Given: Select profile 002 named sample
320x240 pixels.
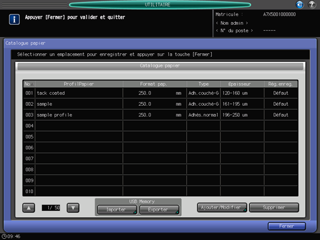Looking at the screenshot, I should (160, 104).
